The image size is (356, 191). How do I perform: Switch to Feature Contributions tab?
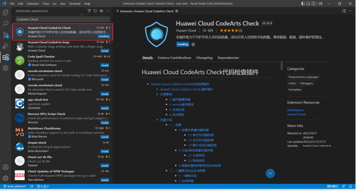click(x=174, y=58)
